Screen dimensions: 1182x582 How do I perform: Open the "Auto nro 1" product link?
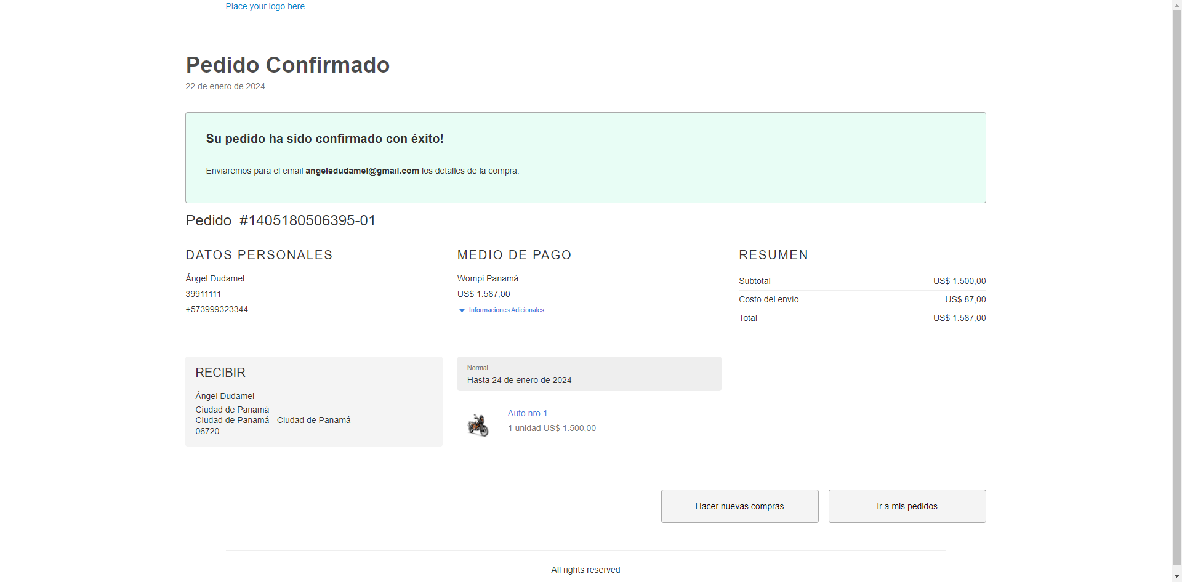(x=527, y=413)
